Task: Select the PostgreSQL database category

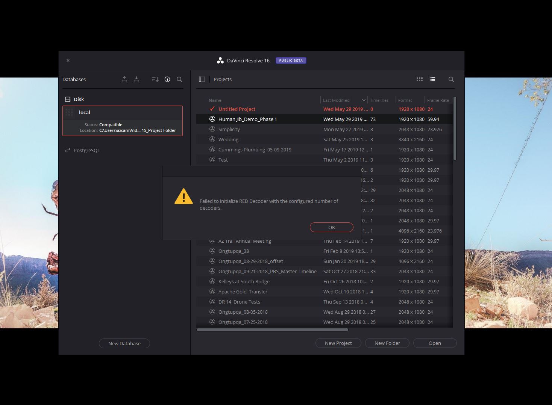Action: (82, 150)
